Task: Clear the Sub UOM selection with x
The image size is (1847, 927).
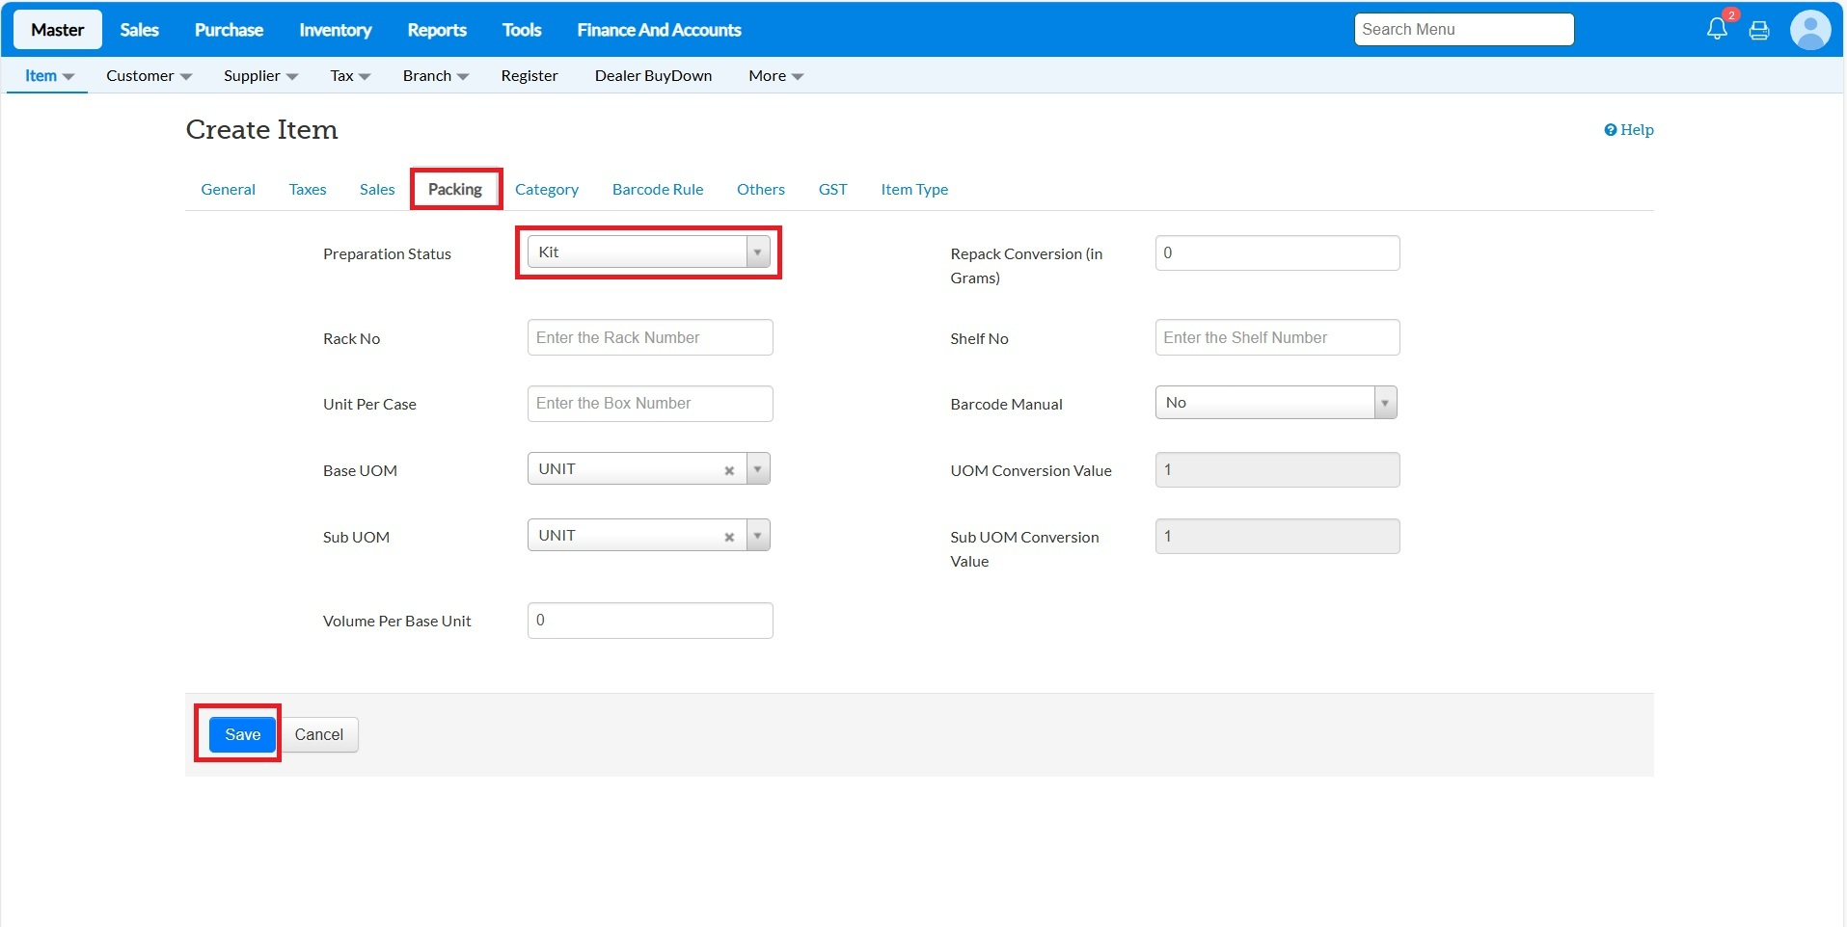Action: [729, 537]
